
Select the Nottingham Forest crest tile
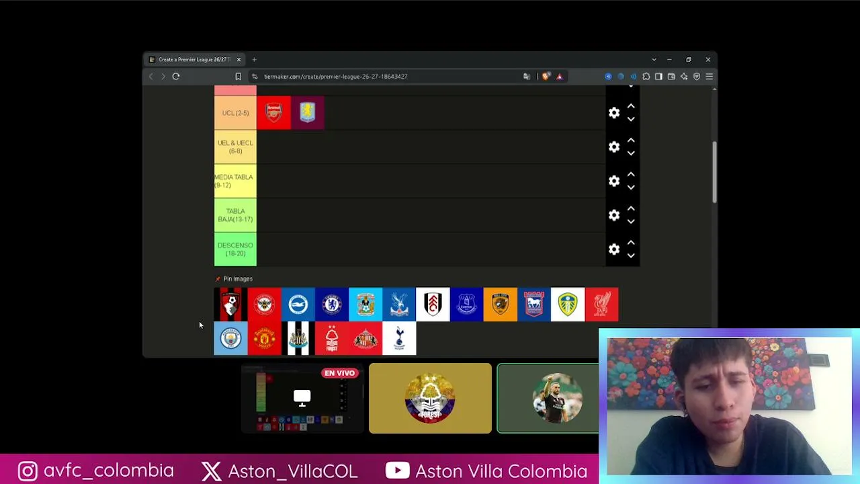click(332, 338)
